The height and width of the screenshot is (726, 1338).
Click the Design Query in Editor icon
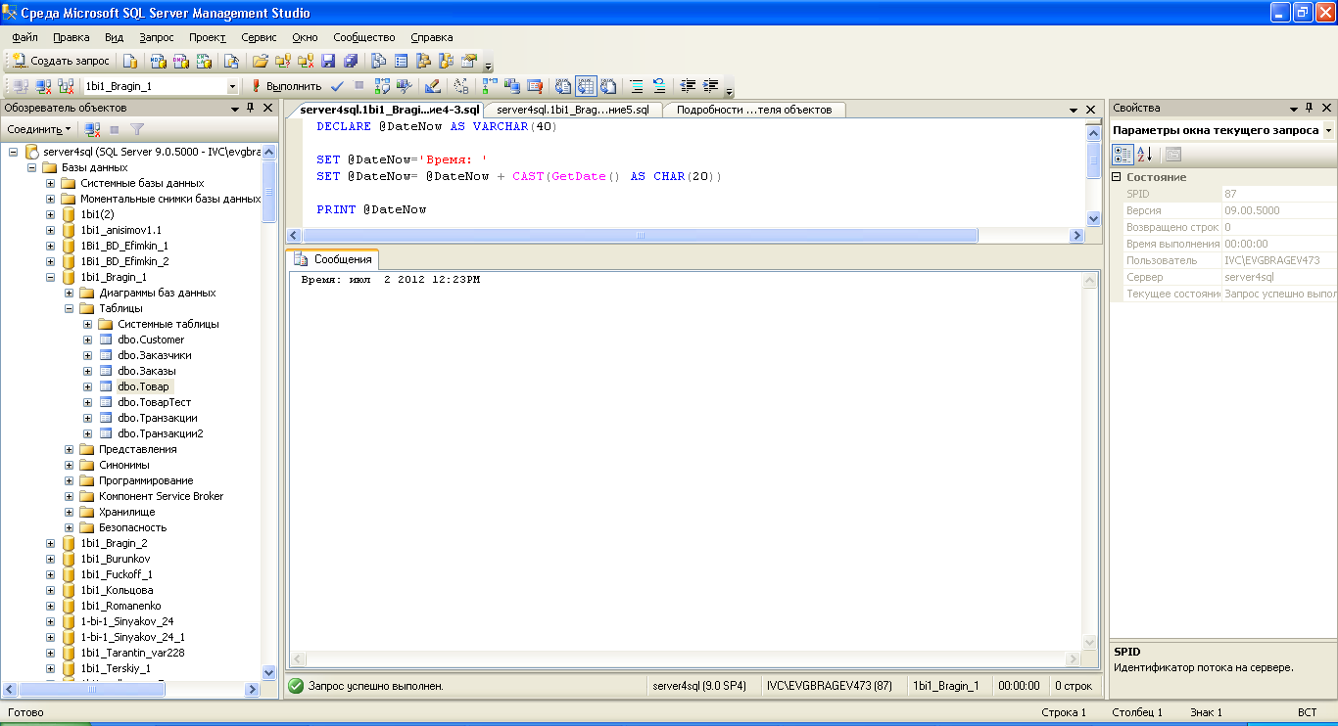tap(432, 86)
